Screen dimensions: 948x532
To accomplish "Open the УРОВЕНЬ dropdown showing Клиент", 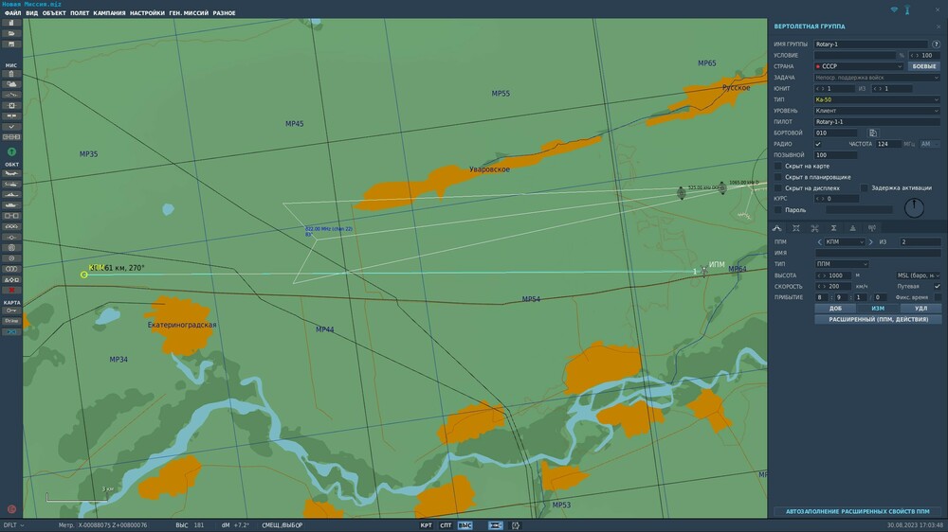I will [877, 111].
